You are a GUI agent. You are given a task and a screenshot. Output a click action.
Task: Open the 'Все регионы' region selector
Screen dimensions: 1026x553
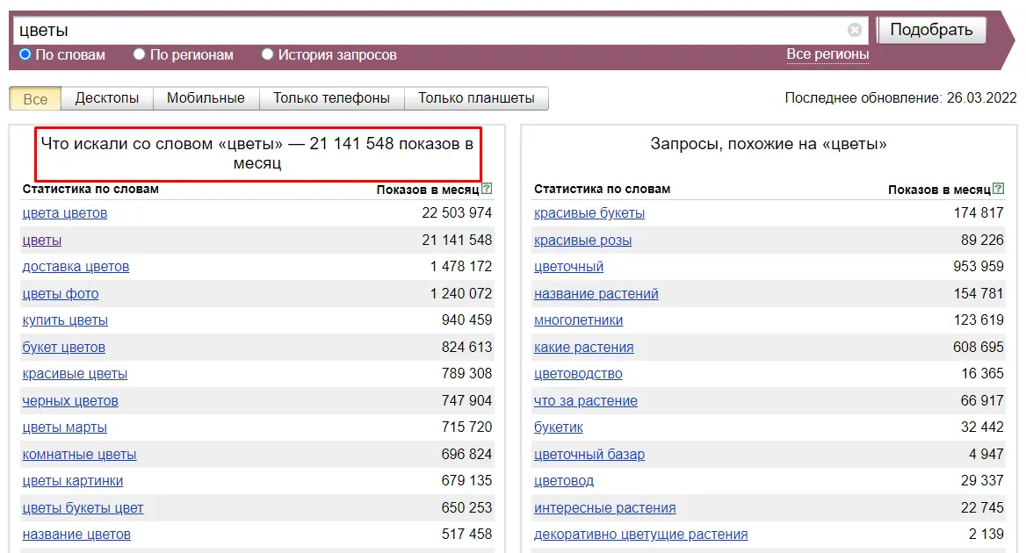coord(827,54)
